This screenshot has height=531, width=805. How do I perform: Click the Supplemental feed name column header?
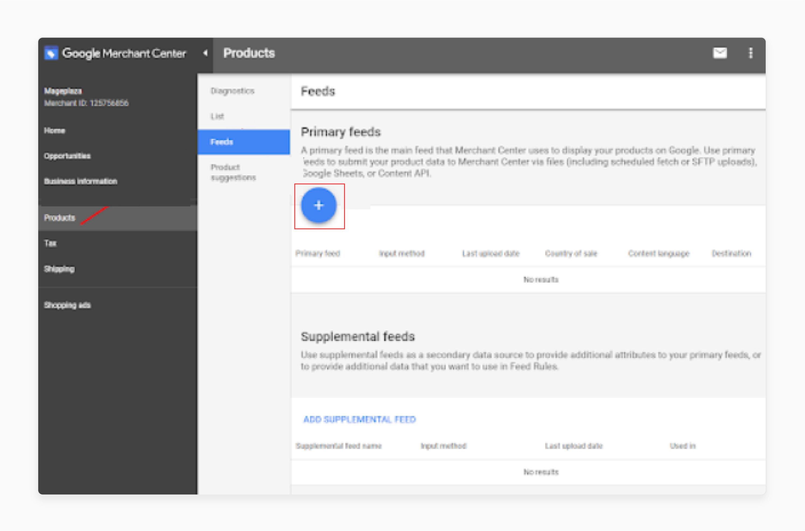[x=338, y=446]
